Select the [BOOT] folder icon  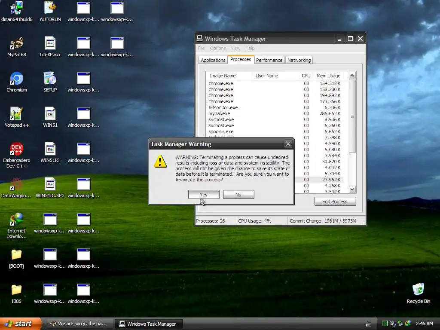(x=17, y=258)
